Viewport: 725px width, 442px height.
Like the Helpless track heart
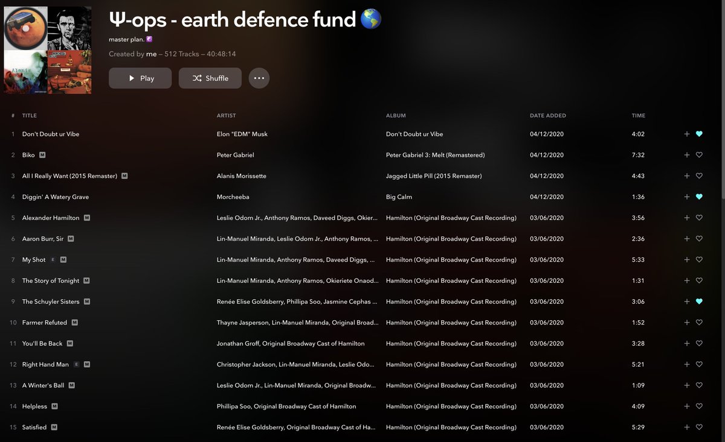(x=699, y=406)
